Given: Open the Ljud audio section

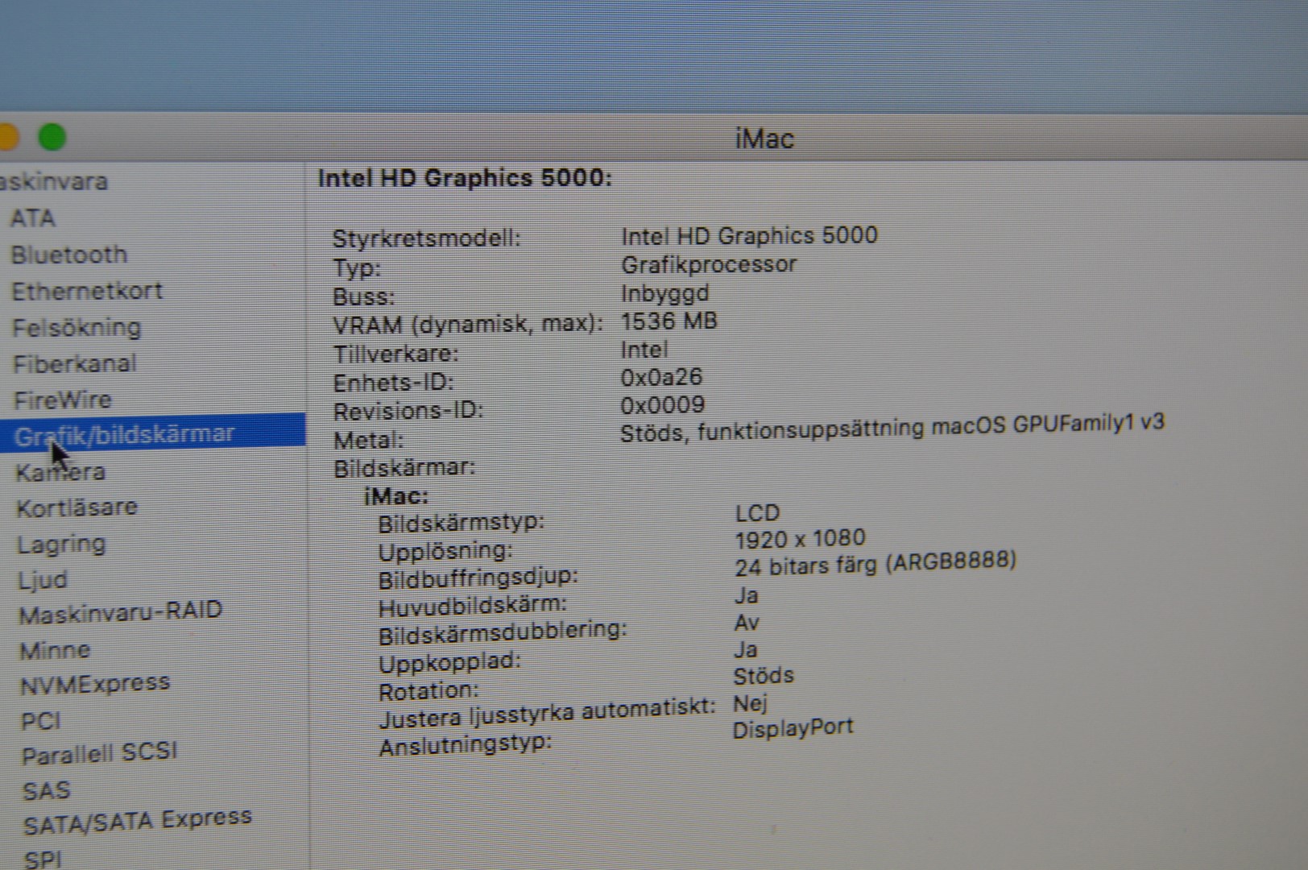Looking at the screenshot, I should pos(43,580).
